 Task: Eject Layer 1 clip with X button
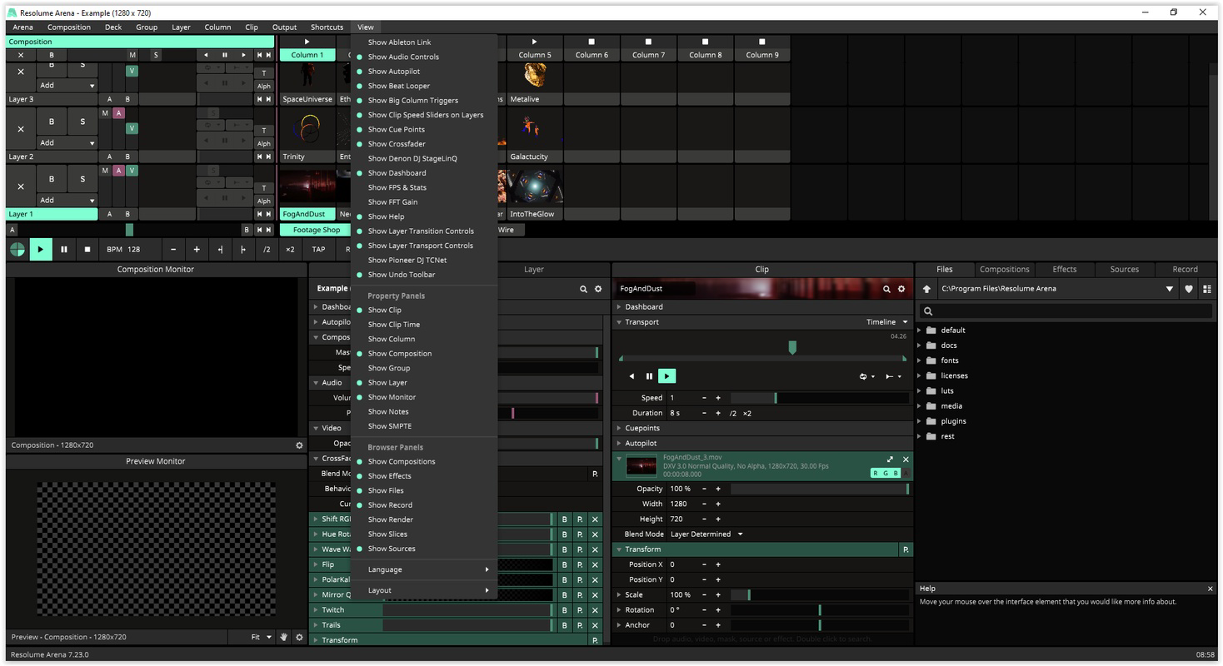point(21,186)
